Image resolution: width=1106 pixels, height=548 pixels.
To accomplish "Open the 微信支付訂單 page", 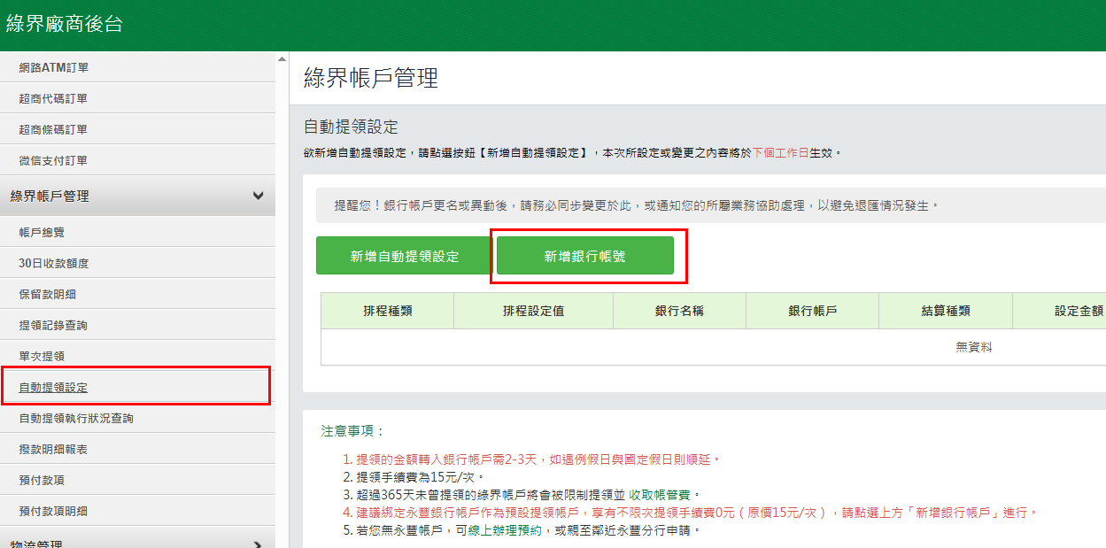I will (137, 161).
